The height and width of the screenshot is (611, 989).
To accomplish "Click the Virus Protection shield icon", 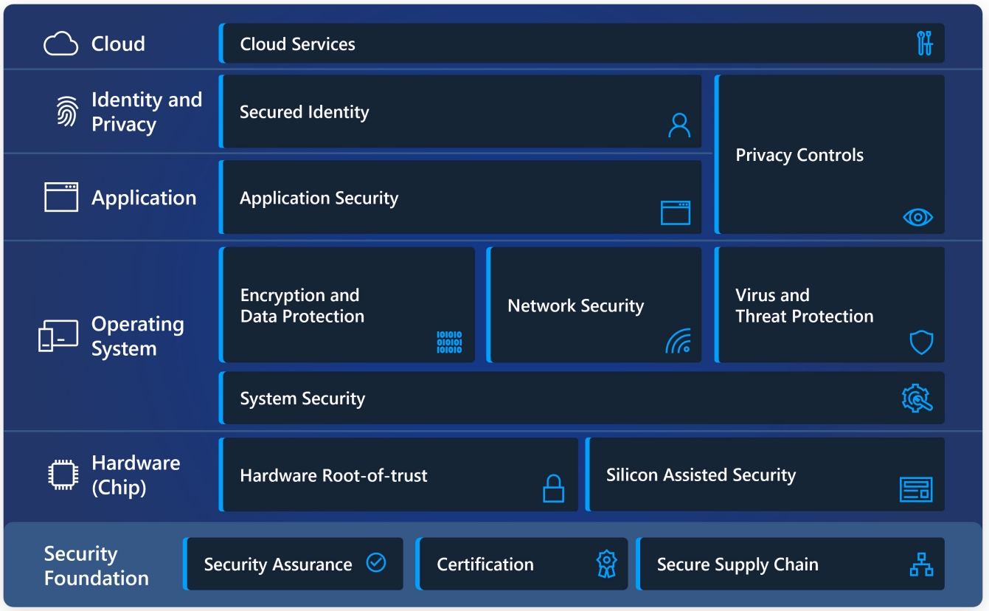I will tap(921, 342).
